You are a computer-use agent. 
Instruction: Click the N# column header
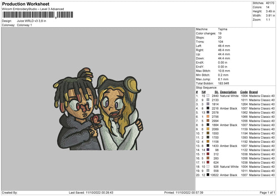204,92
